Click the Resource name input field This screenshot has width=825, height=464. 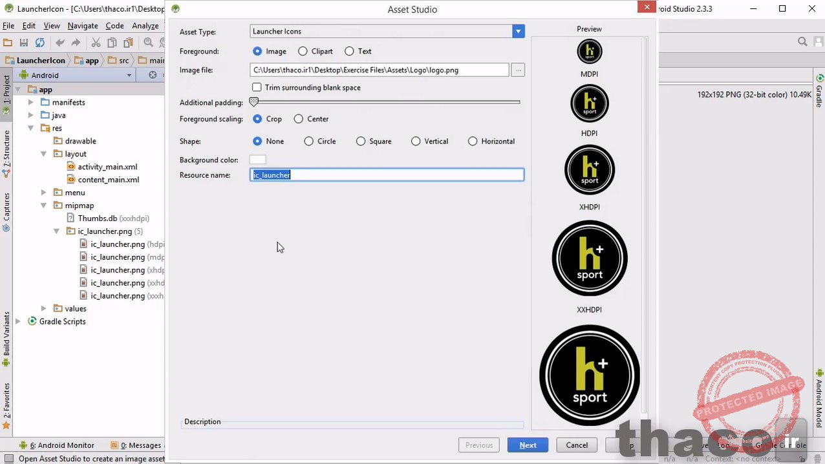[387, 174]
